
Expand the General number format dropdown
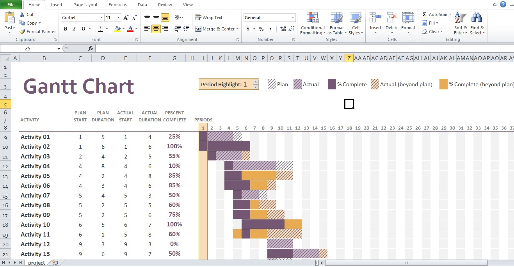pos(293,18)
